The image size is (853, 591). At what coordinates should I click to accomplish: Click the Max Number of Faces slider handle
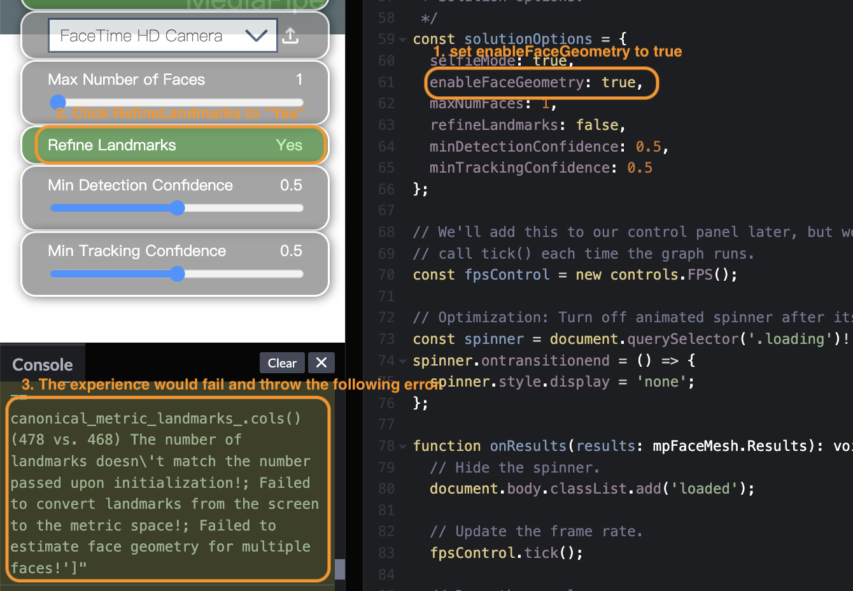coord(58,102)
